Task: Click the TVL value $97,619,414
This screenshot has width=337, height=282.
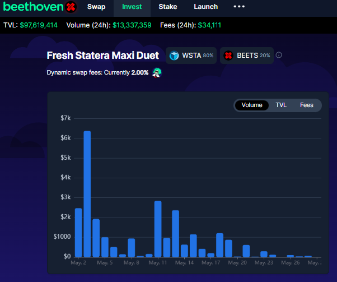Action: (39, 25)
